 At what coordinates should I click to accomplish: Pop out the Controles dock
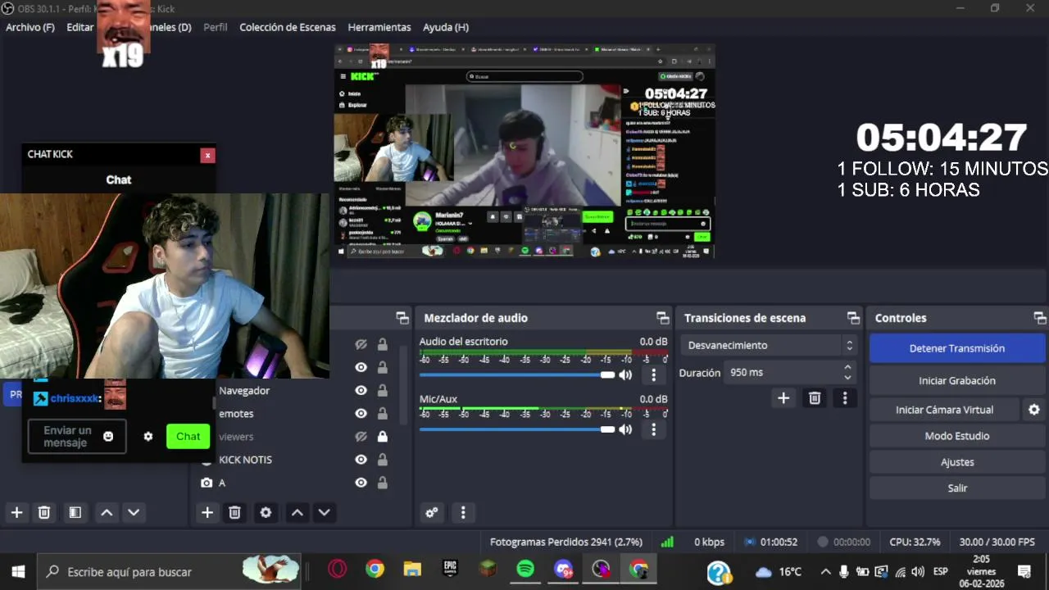[x=1040, y=318]
